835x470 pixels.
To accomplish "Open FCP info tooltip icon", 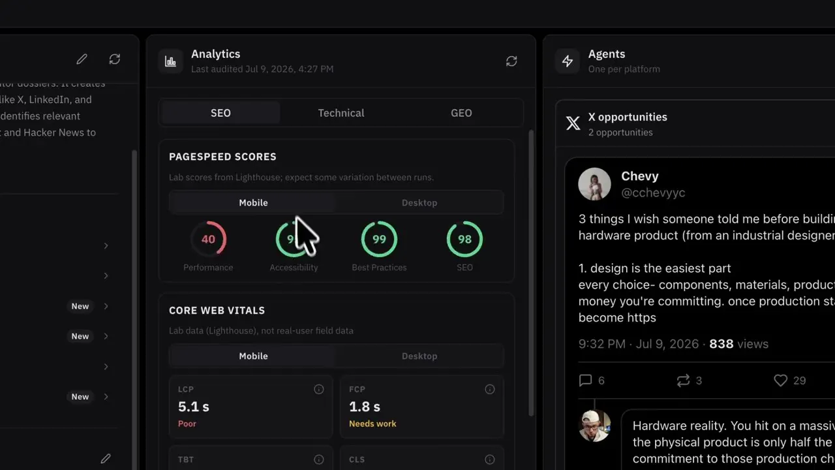I will point(490,389).
